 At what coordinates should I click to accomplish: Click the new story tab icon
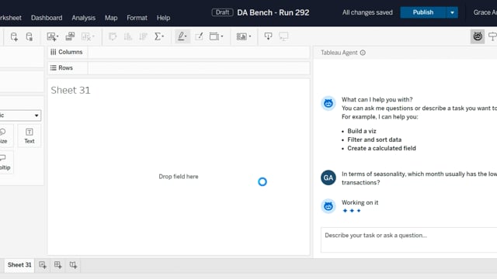click(x=73, y=265)
